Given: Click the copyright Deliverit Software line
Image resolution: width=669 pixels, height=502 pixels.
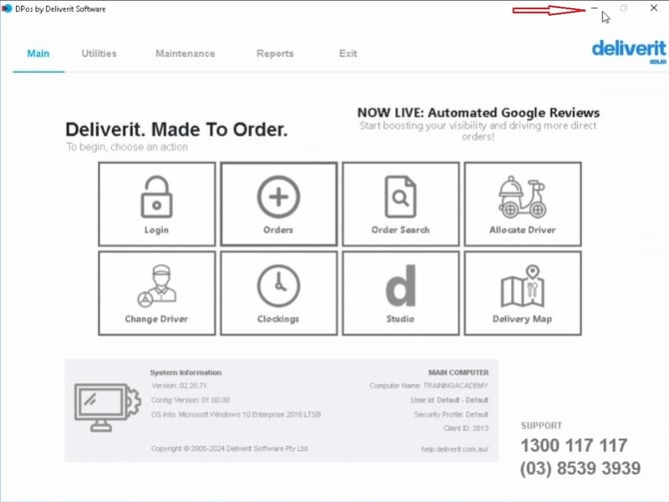Looking at the screenshot, I should pos(229,449).
